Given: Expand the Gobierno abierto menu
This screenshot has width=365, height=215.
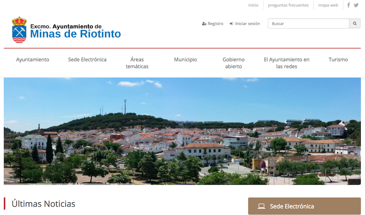Looking at the screenshot, I should (x=234, y=63).
